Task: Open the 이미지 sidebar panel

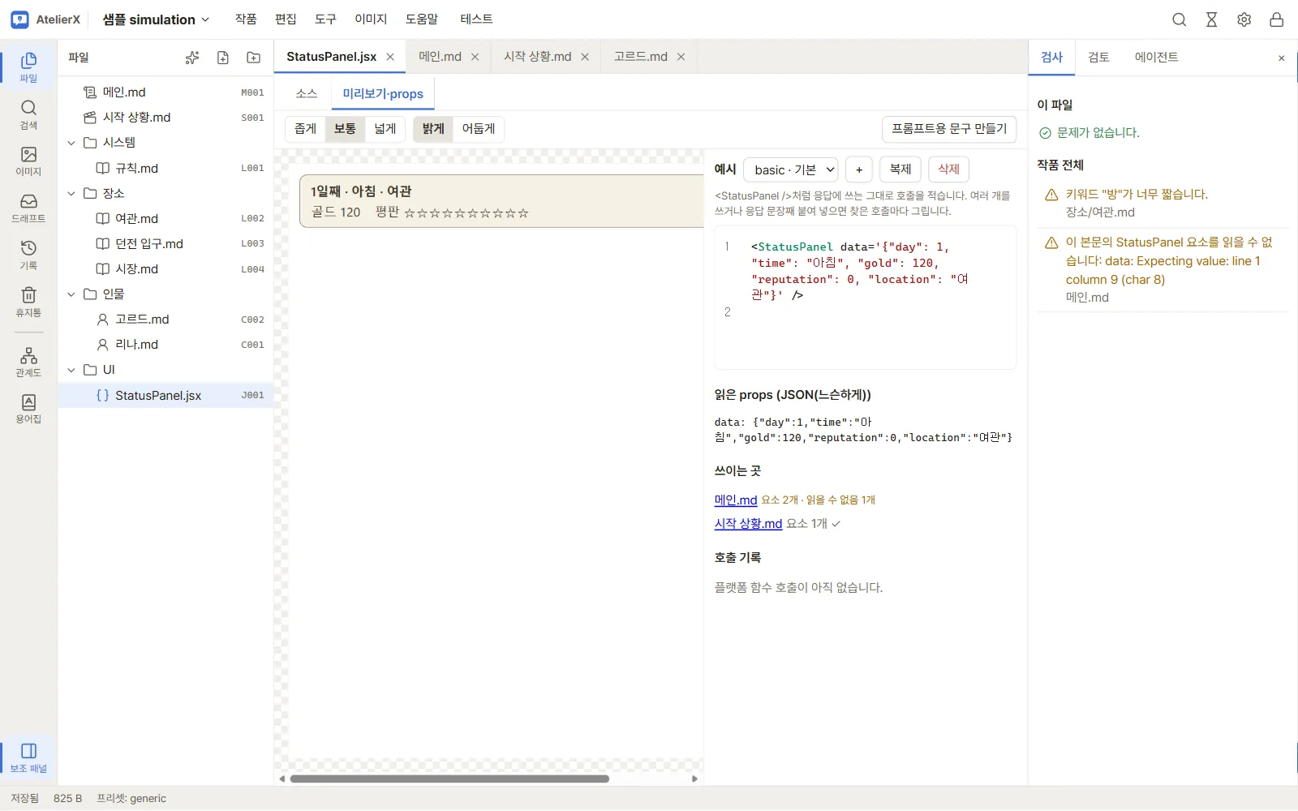Action: (x=28, y=161)
